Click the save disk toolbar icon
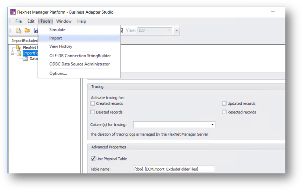 [36, 30]
